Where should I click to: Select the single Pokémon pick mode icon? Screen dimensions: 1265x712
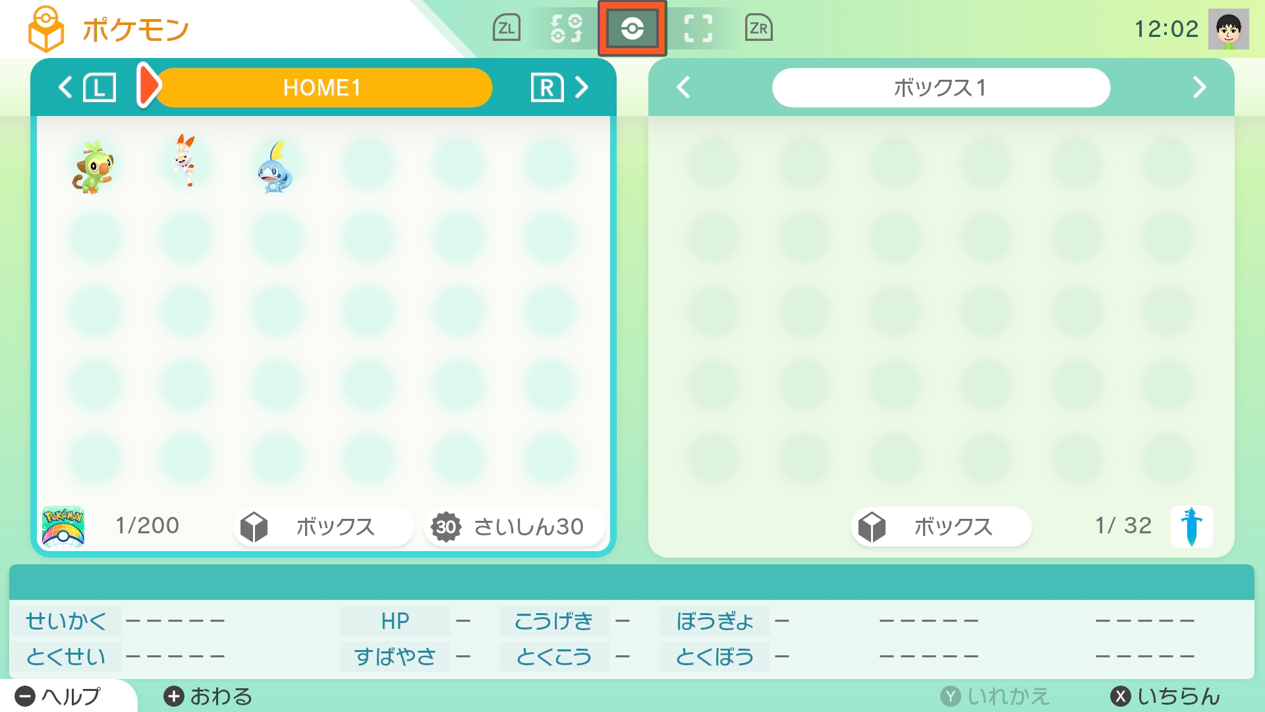tap(632, 28)
